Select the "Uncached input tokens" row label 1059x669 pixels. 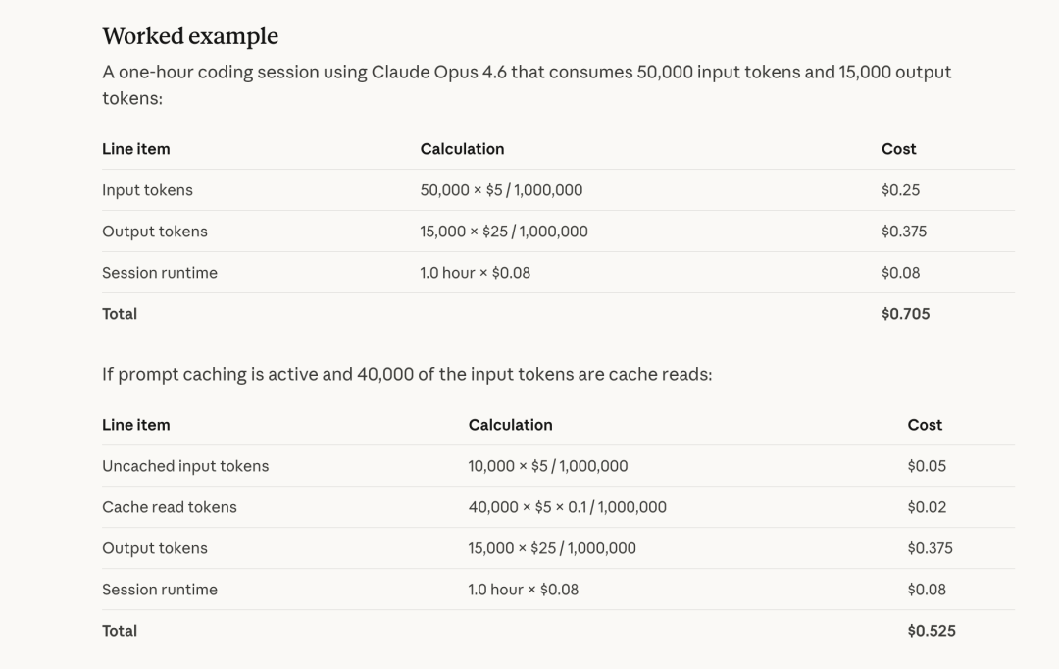click(185, 466)
